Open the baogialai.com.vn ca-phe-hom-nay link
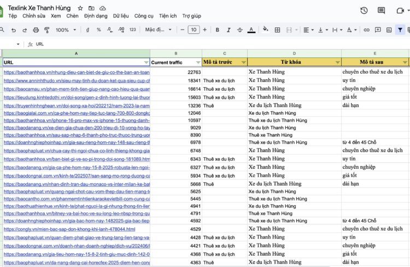This screenshot has height=267, width=410. (x=77, y=113)
